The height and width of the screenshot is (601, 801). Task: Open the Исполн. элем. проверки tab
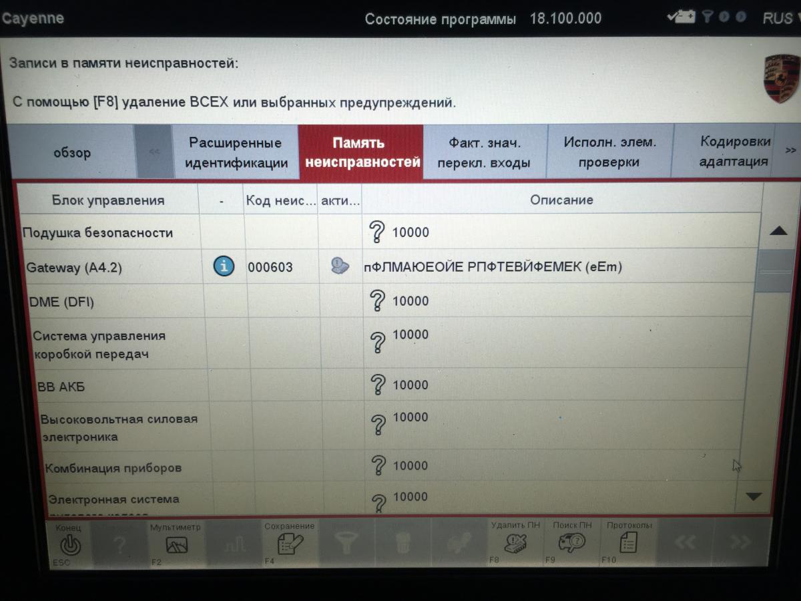pos(609,153)
